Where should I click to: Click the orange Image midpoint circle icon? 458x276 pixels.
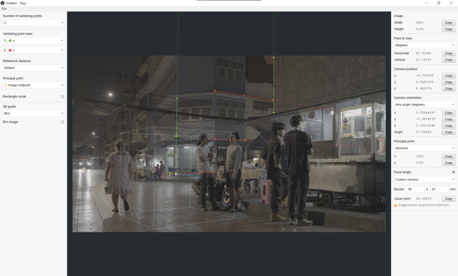coord(5,85)
